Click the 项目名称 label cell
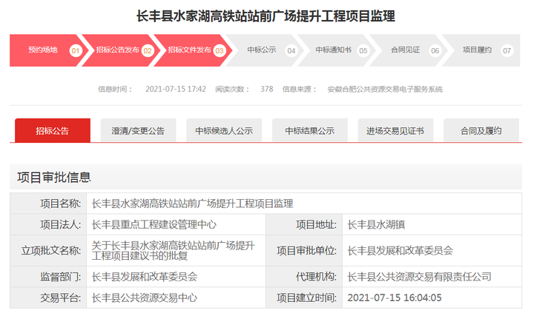This screenshot has height=316, width=534. pos(48,204)
